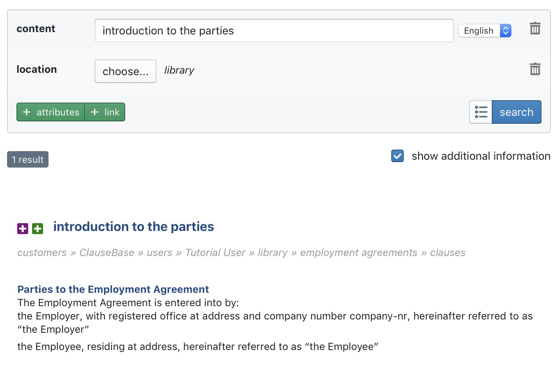Viewport: 554px width, 368px height.
Task: Click the plus icon on the link button
Action: point(95,112)
